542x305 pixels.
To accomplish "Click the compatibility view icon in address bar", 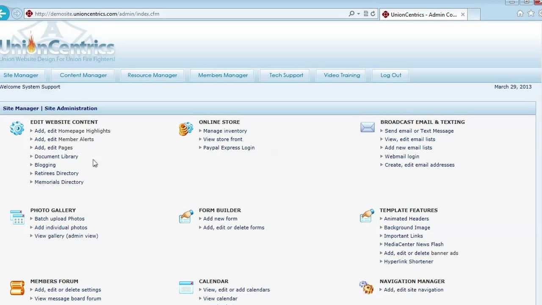I will pos(366,14).
